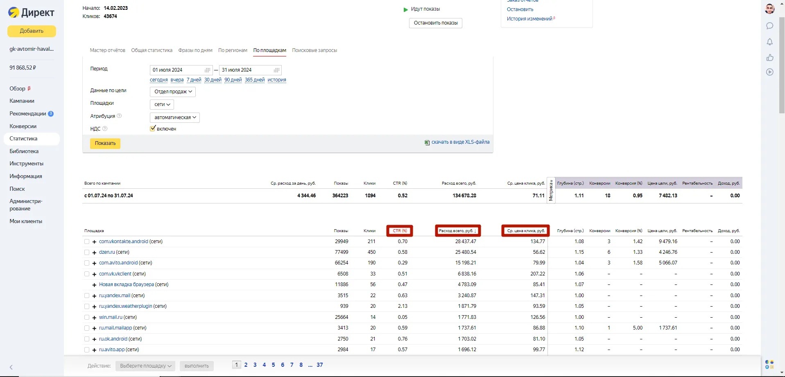Click the play video icon in right sidebar
Image resolution: width=785 pixels, height=377 pixels.
[769, 72]
